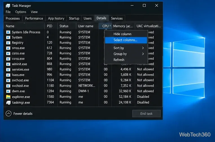Click the dwm.exe process name
This screenshot has width=215, height=142.
(x=18, y=91)
